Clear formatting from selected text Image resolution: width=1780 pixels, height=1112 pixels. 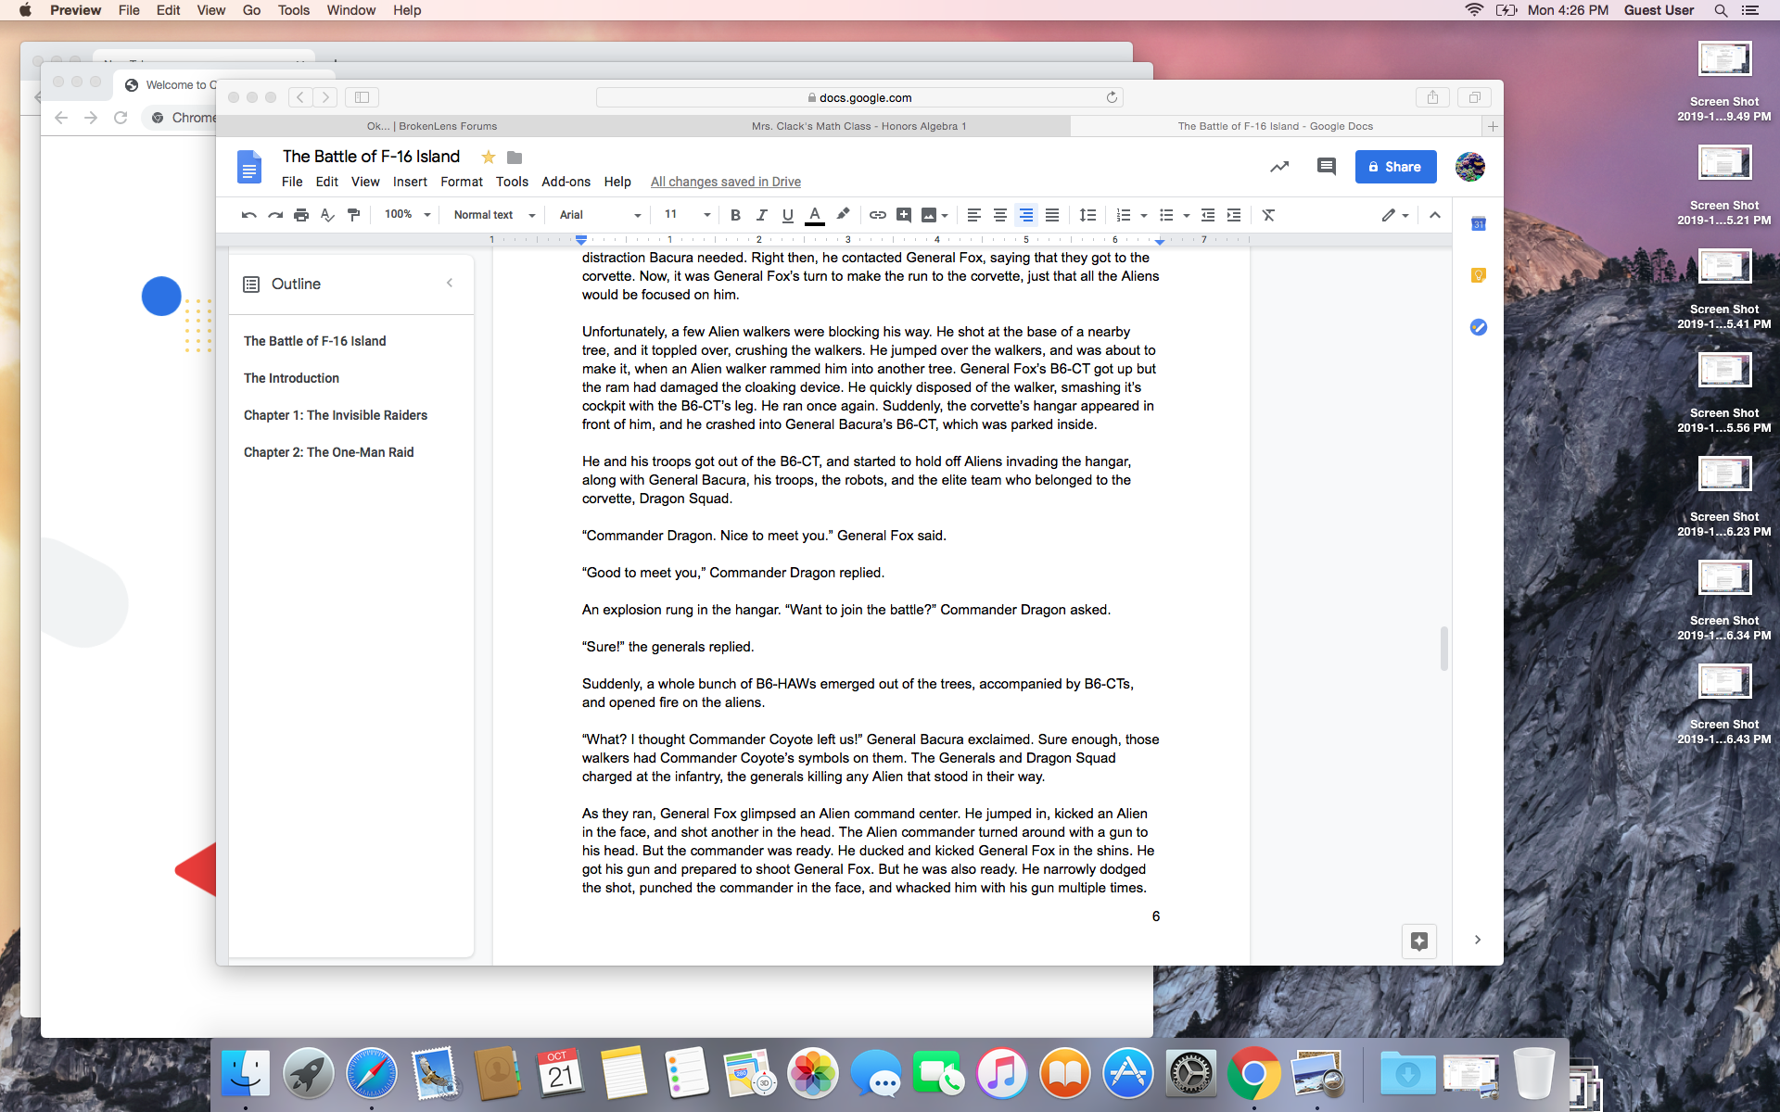pos(1269,215)
